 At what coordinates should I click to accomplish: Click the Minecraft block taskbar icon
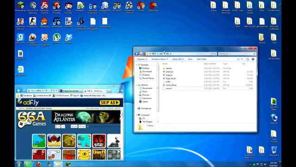pos(68,164)
